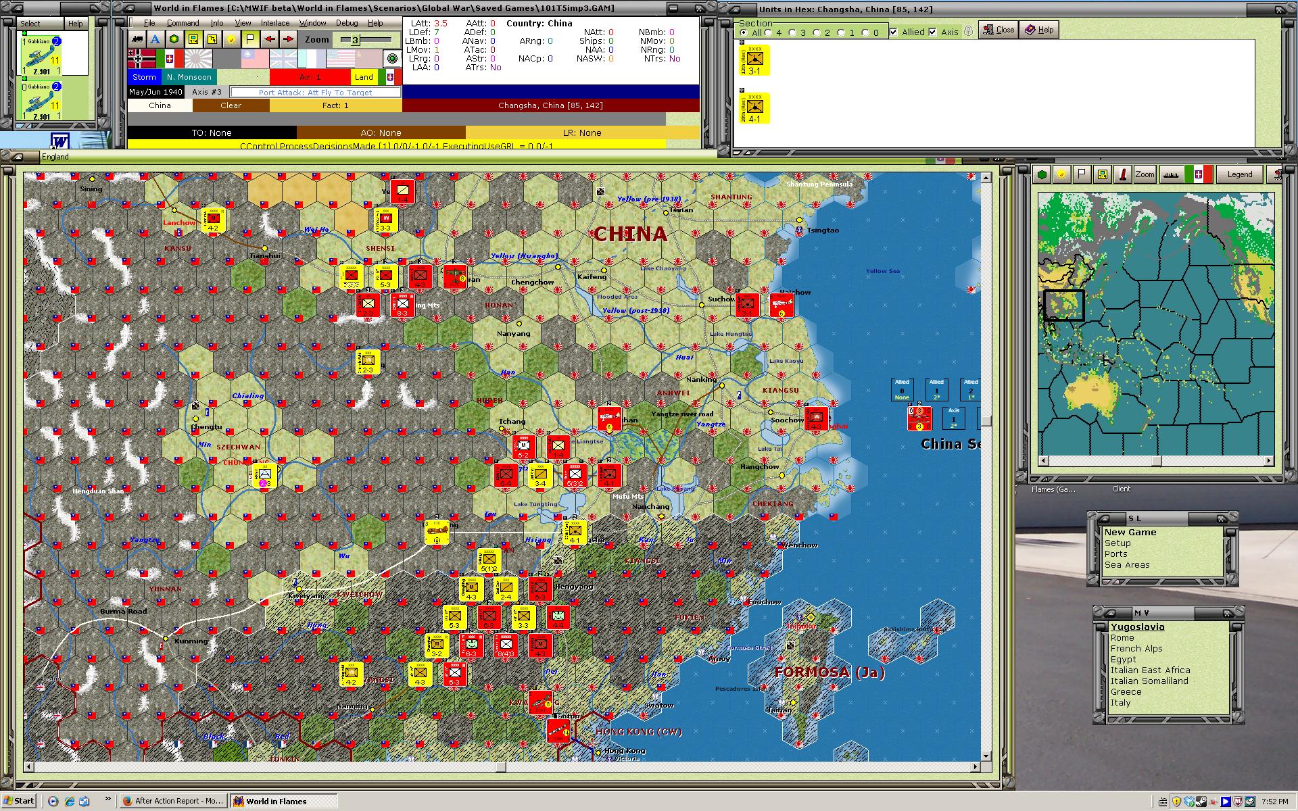Select the All section radio button

pos(744,32)
